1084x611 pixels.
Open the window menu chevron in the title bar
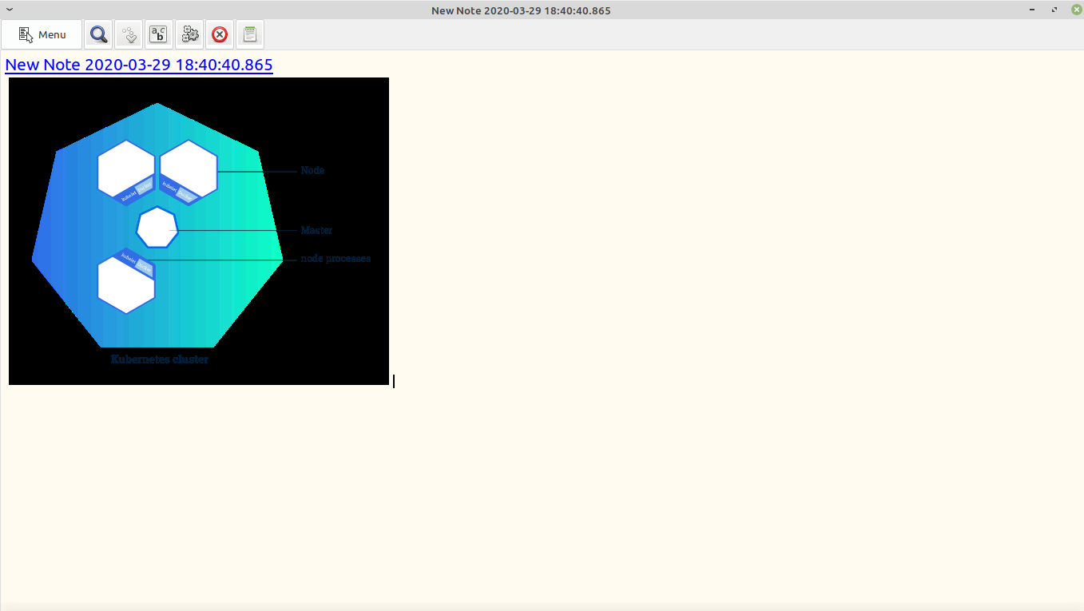click(10, 10)
